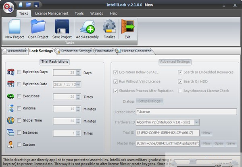The width and height of the screenshot is (242, 167).
Task: Tick the Executions checkbox
Action: point(19,96)
